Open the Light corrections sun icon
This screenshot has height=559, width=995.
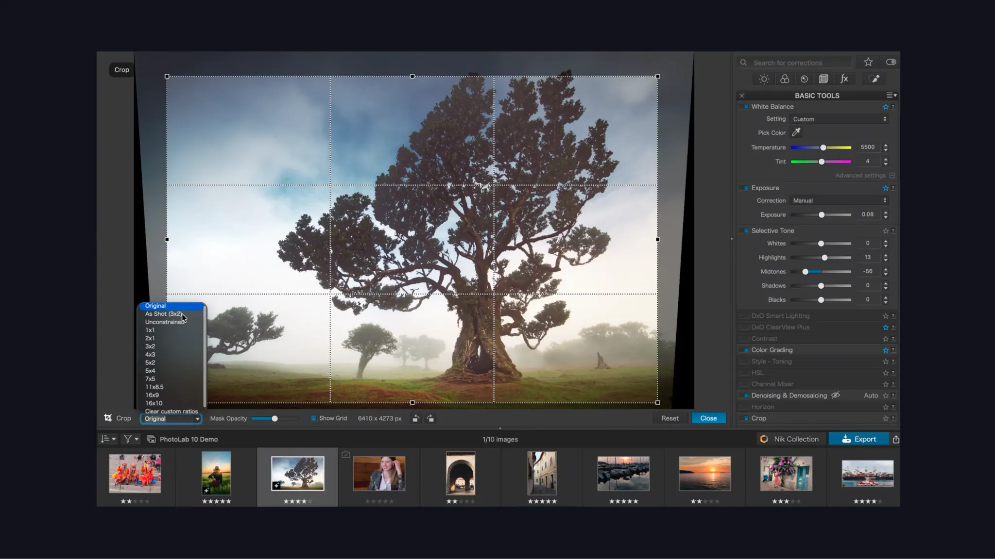coord(764,79)
